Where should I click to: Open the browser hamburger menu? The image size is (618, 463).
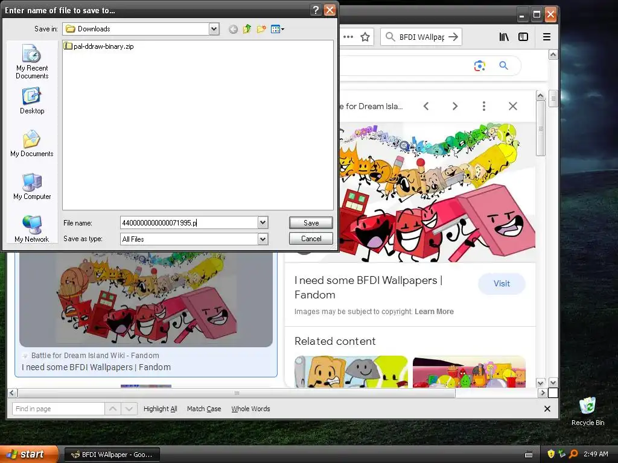click(x=547, y=37)
